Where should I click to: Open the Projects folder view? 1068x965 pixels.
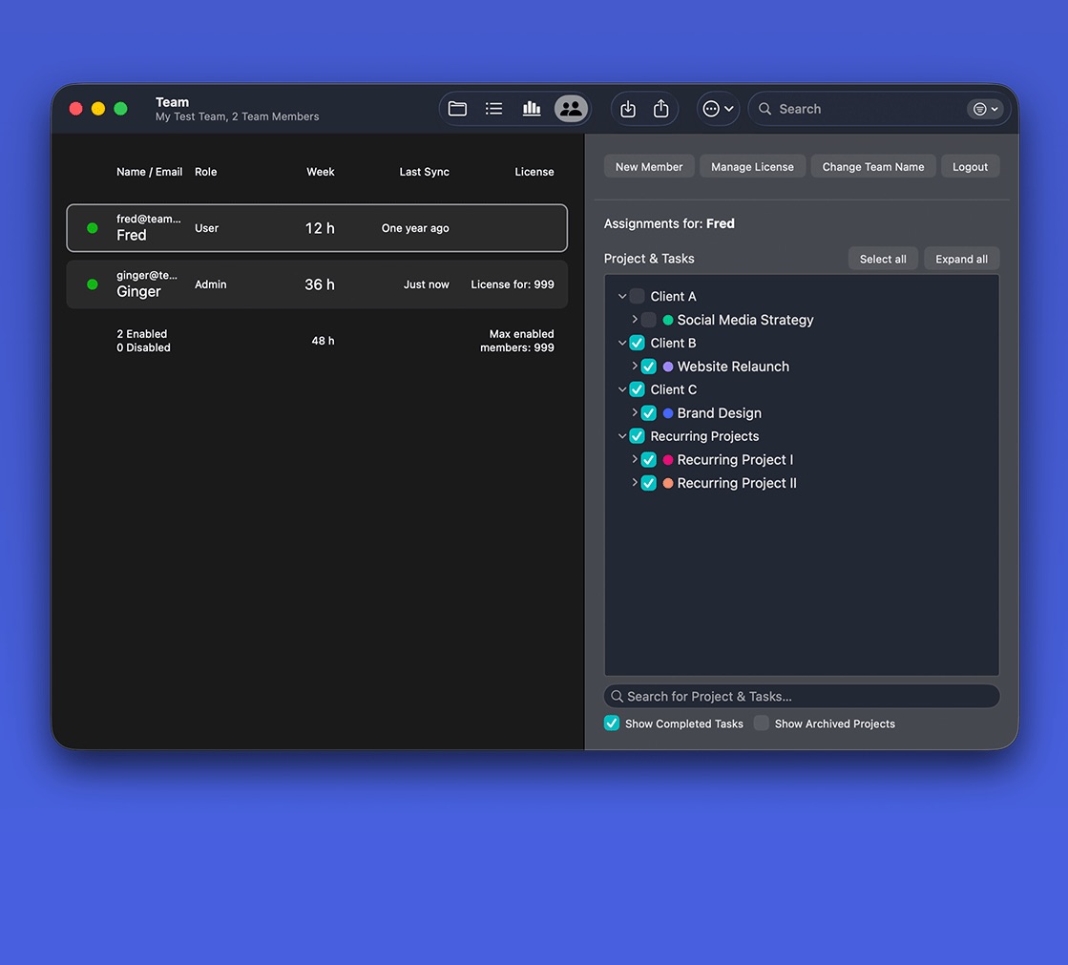tap(457, 108)
